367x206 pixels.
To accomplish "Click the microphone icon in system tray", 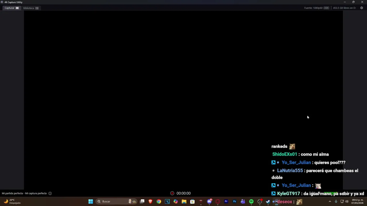I will click(336, 201).
